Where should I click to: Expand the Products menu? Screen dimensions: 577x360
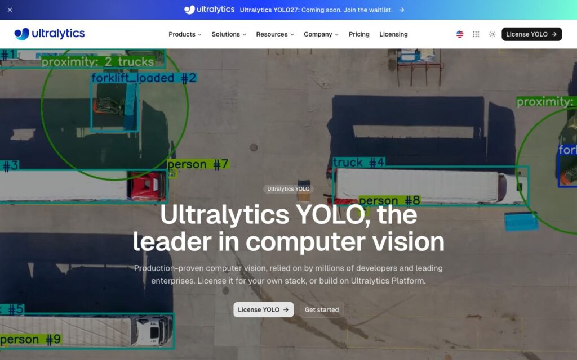point(185,34)
